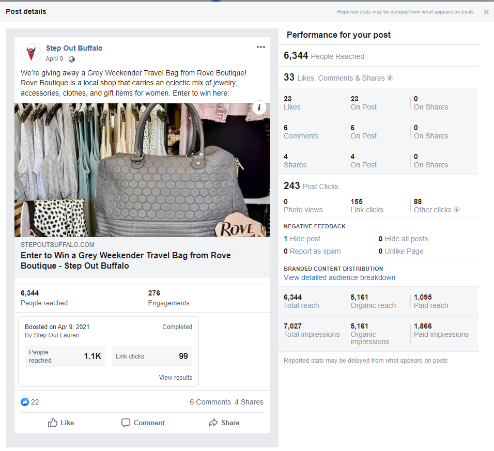The height and width of the screenshot is (451, 494).
Task: Click Boosted on Apr 9, 2021 text
Action: coord(57,327)
